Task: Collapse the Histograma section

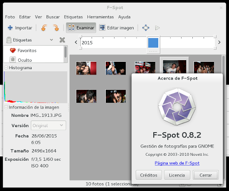Action: coord(6,68)
